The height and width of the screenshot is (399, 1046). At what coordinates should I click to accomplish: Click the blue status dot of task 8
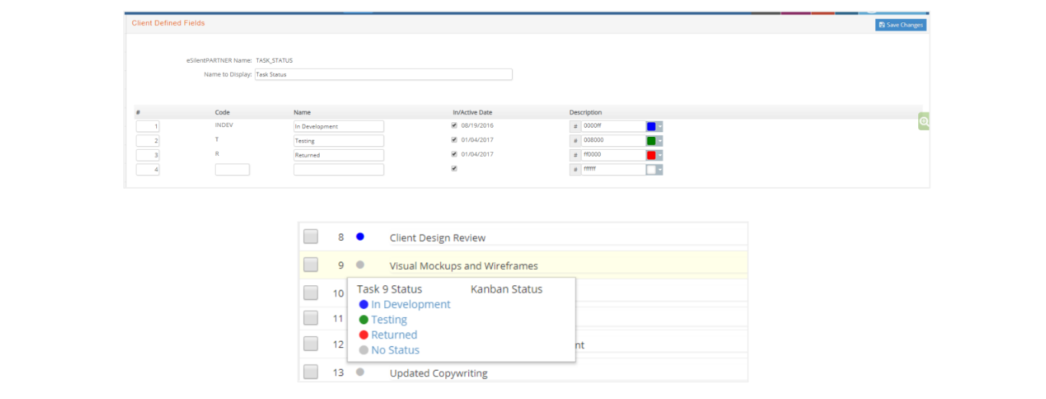tap(360, 237)
